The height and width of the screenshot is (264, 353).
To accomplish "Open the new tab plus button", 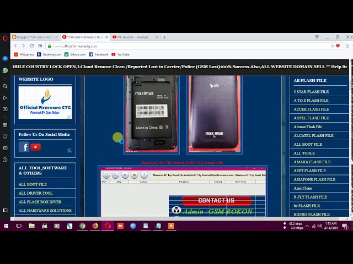I will coord(164,37).
